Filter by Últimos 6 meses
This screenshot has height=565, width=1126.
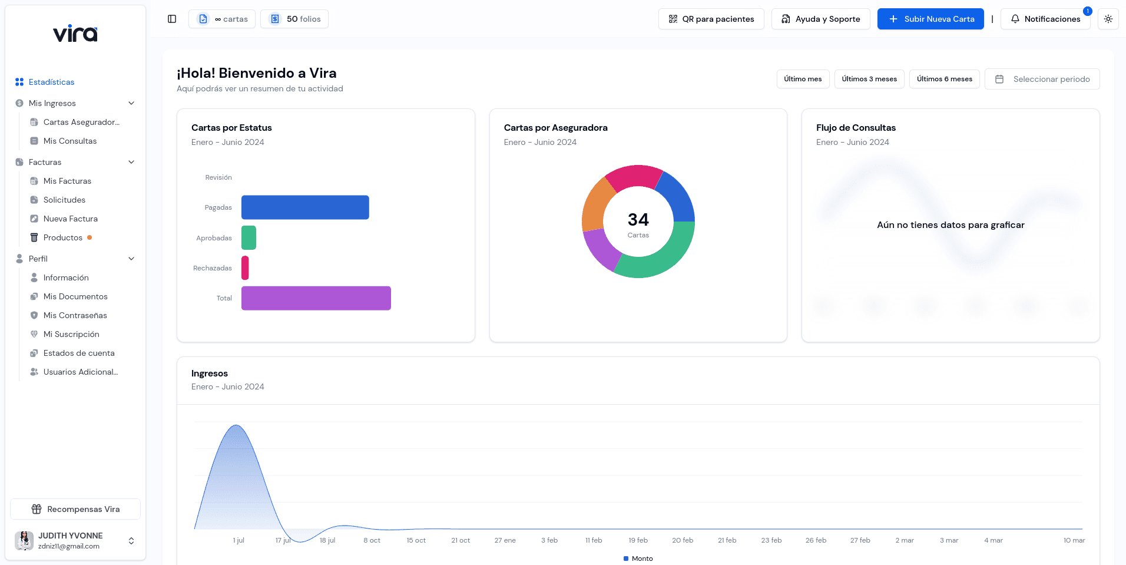pyautogui.click(x=945, y=79)
